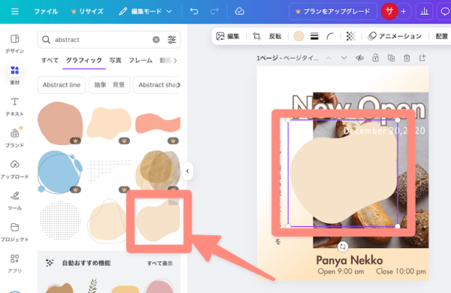Open the アップロード sidebar panel
Screen dimensions: 451x293
tap(15, 170)
